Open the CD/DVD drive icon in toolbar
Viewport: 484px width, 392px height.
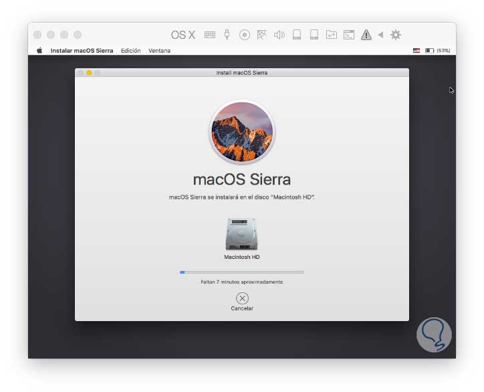pyautogui.click(x=245, y=35)
